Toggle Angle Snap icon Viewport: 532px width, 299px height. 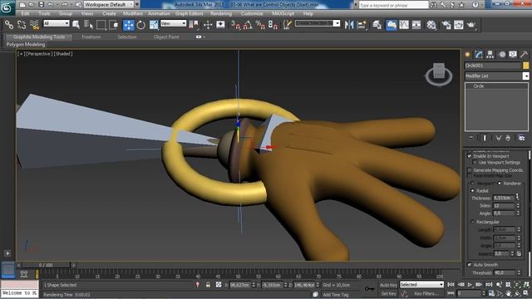pyautogui.click(x=248, y=25)
